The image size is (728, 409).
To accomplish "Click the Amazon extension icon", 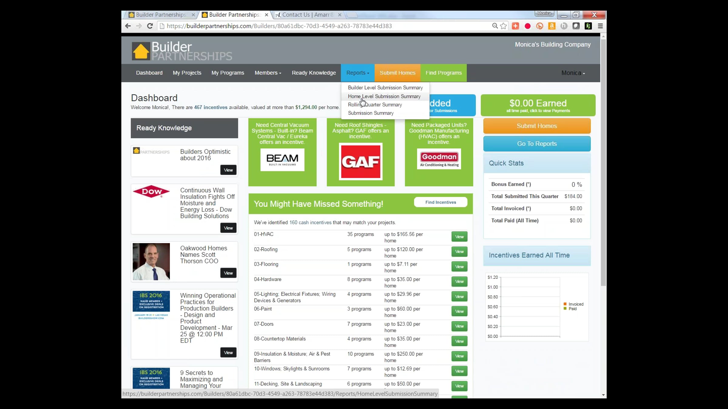I will (552, 26).
